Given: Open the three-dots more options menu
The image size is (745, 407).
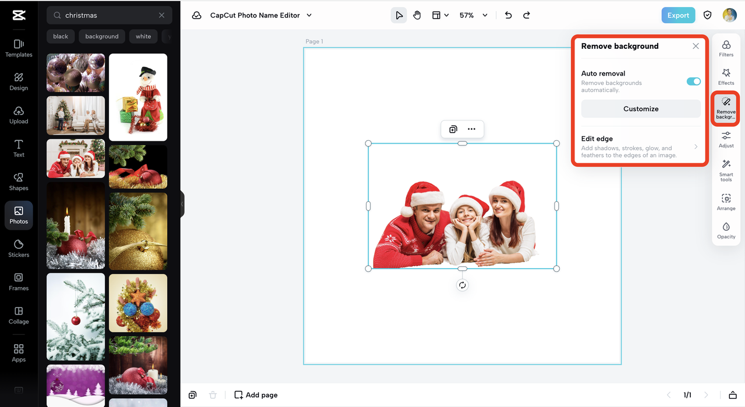Looking at the screenshot, I should [471, 129].
